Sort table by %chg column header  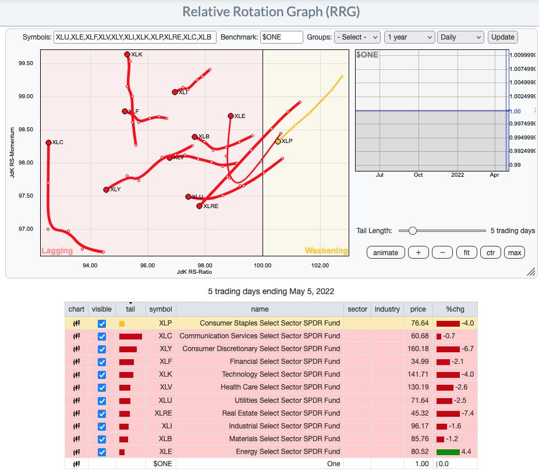[x=455, y=309]
